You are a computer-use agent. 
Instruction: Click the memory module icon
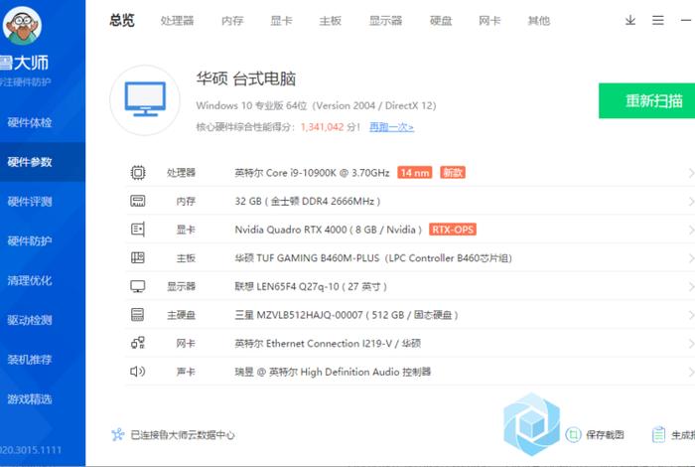pyautogui.click(x=138, y=201)
